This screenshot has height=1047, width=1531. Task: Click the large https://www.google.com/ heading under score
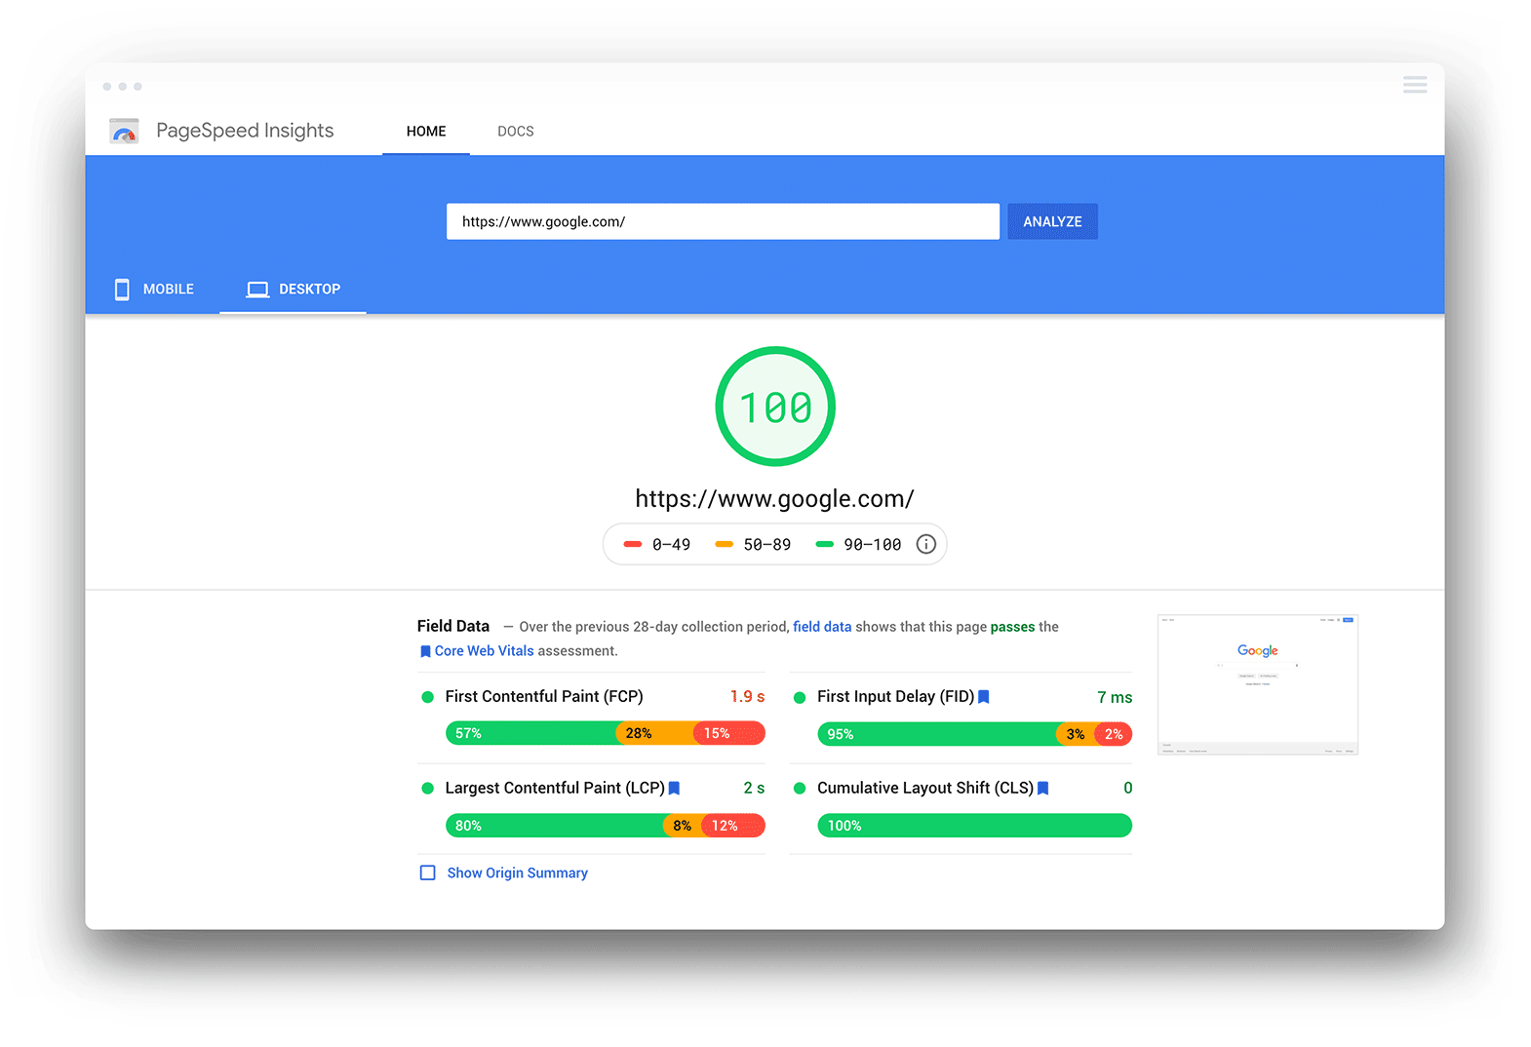point(774,498)
